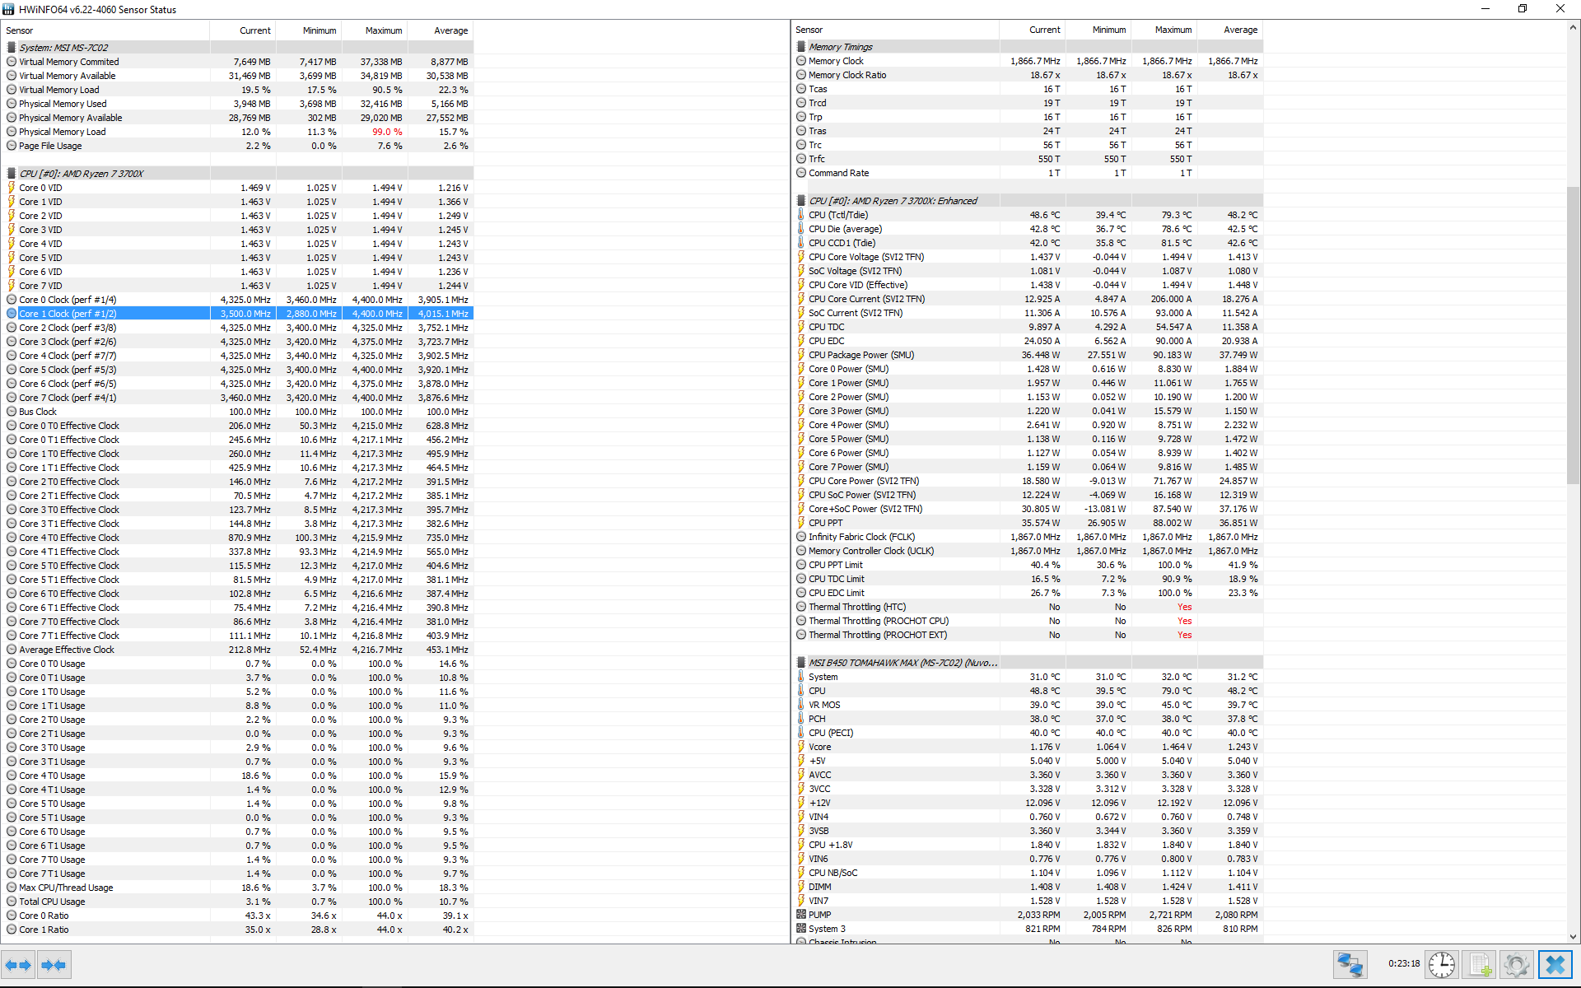Screen dimensions: 1581x988
Task: Open the remote network monitoring icon
Action: coord(1350,964)
